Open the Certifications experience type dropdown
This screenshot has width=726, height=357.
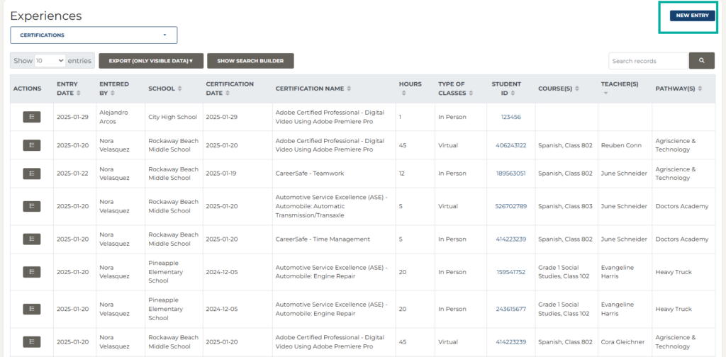[x=94, y=35]
